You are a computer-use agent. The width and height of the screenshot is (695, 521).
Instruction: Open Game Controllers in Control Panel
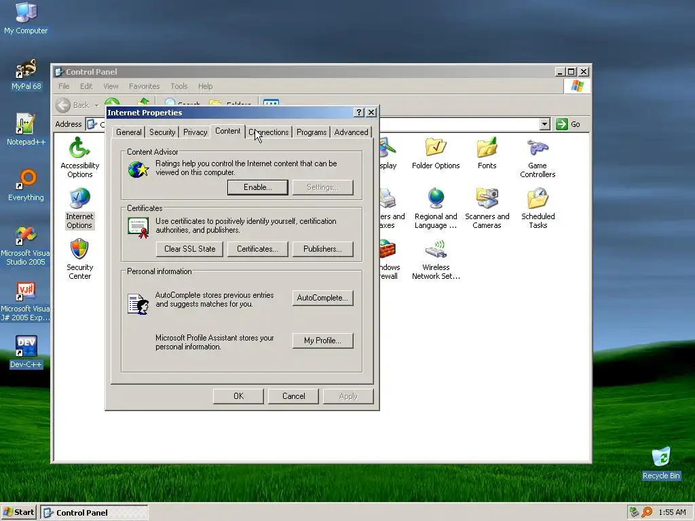tap(538, 157)
